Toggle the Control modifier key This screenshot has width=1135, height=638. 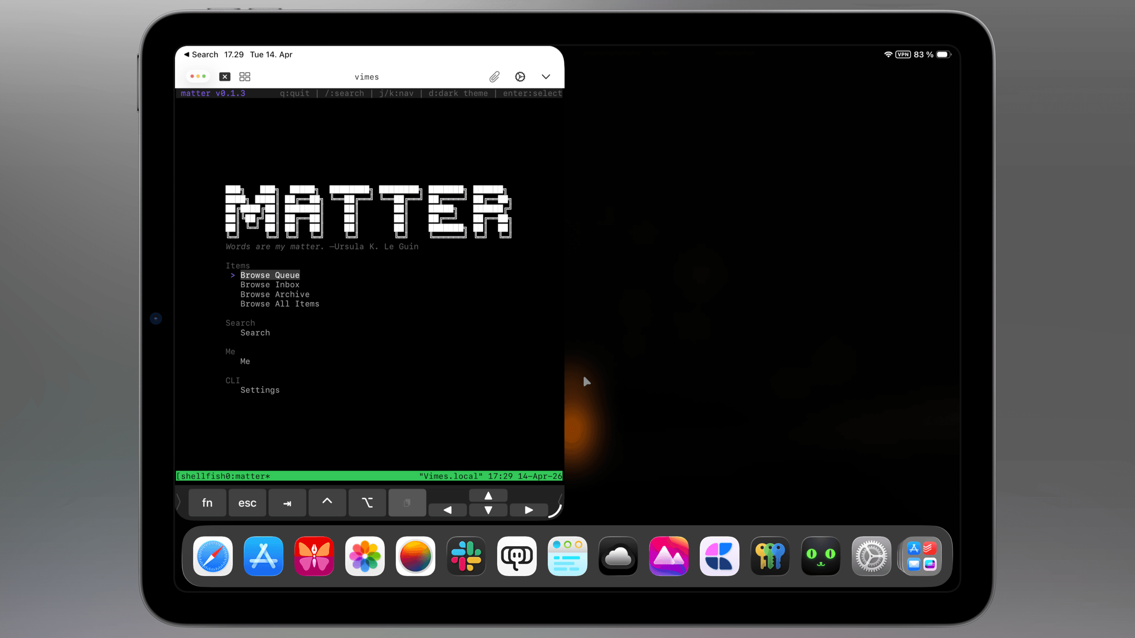point(327,503)
